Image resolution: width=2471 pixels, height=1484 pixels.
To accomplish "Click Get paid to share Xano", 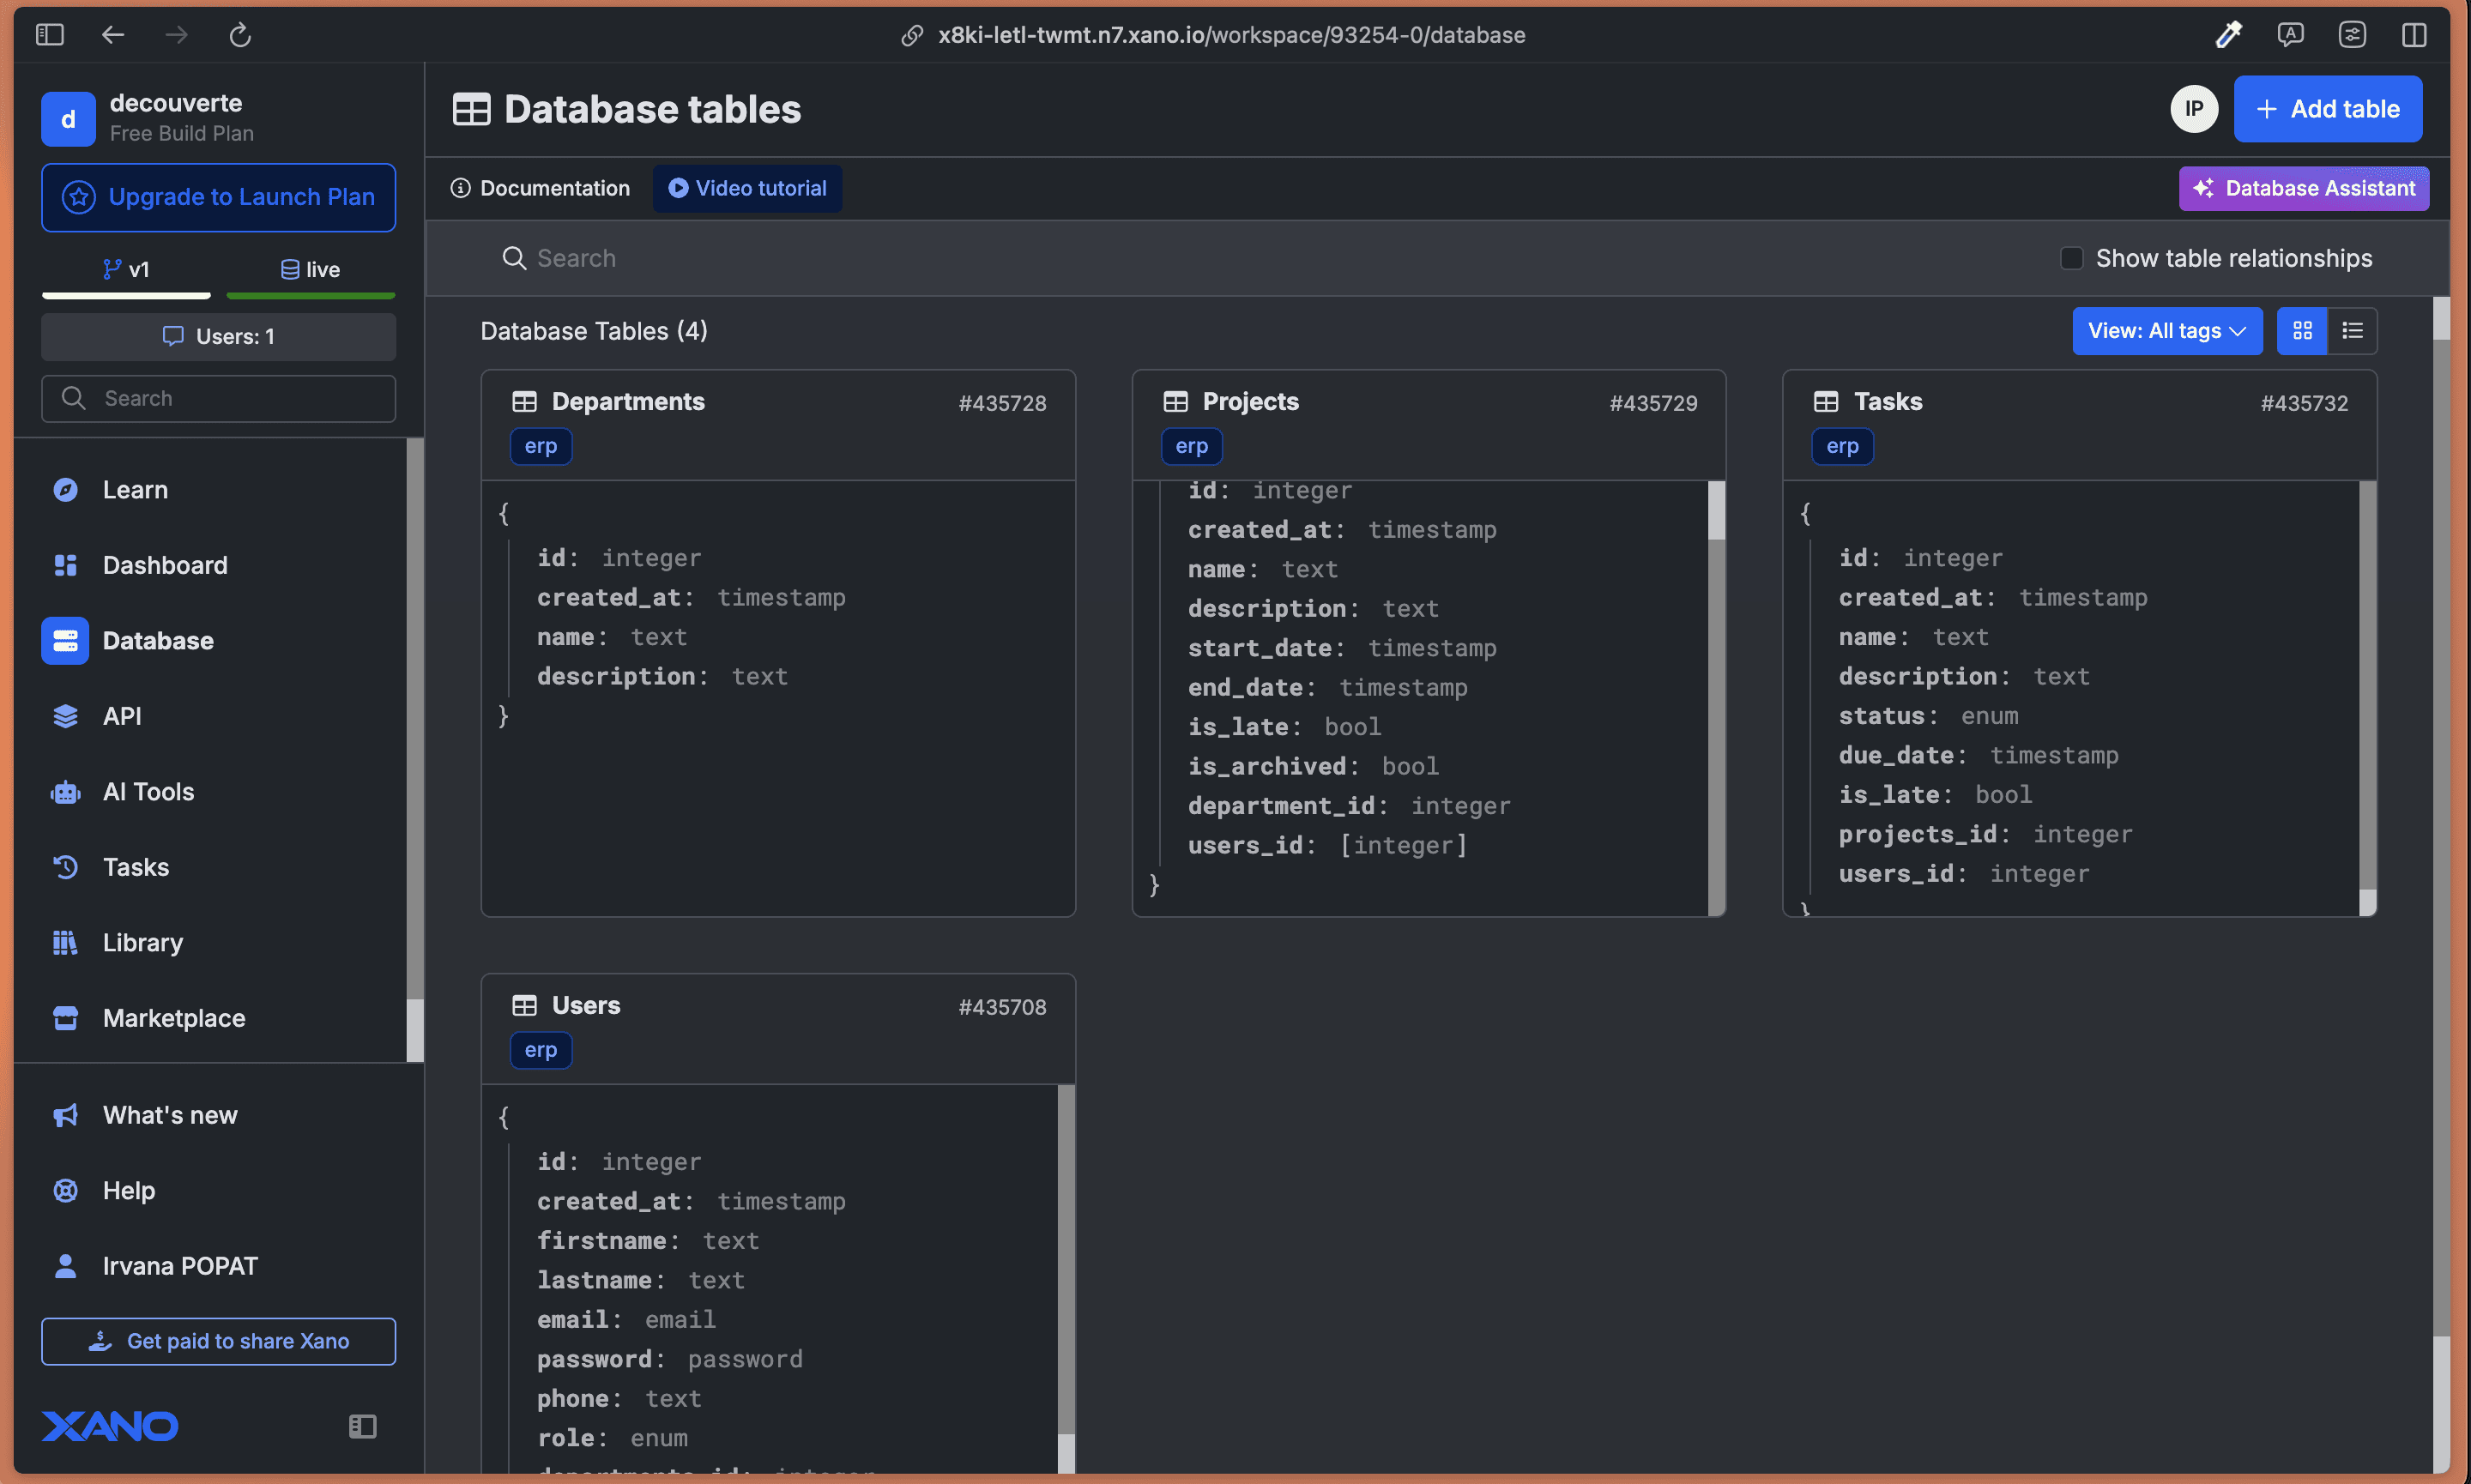I will coord(218,1341).
